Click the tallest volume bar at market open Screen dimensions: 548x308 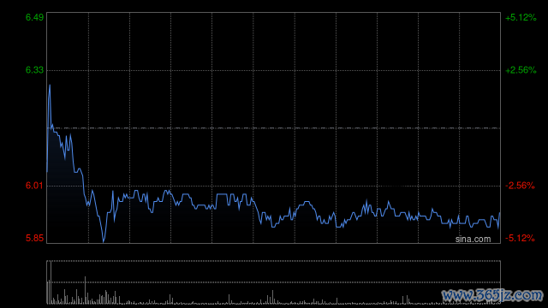click(51, 282)
